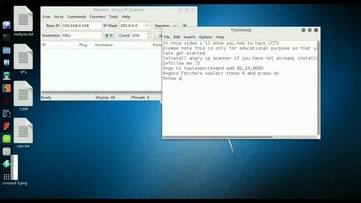Viewport: 361px width, 203px height.
Task: Open Help menu in Angry IP Scanner
Action: (x=126, y=17)
